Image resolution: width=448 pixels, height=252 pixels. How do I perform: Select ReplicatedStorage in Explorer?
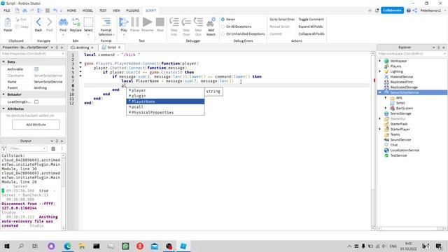tap(404, 87)
